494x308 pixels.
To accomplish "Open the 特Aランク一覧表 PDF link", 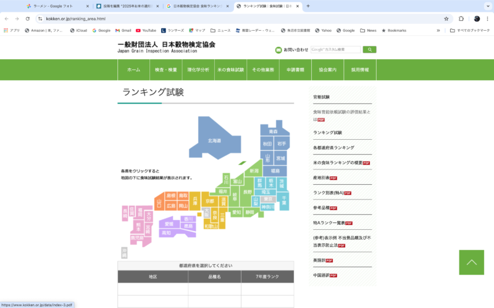I will point(332,223).
